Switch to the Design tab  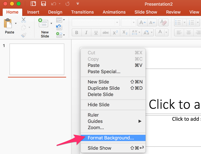55,12
